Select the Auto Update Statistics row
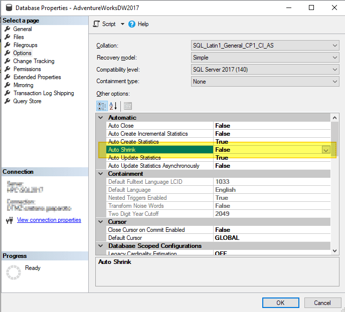 pyautogui.click(x=218, y=158)
